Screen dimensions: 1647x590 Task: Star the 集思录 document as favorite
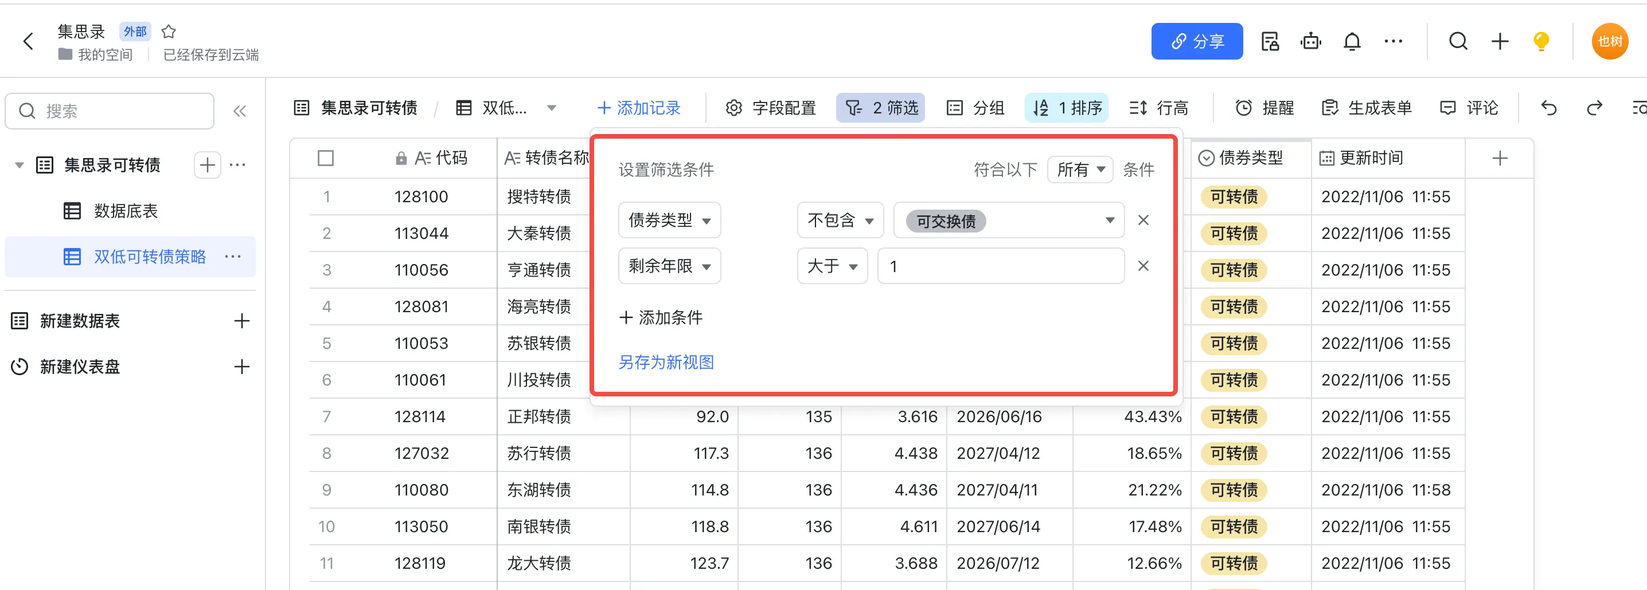[169, 32]
